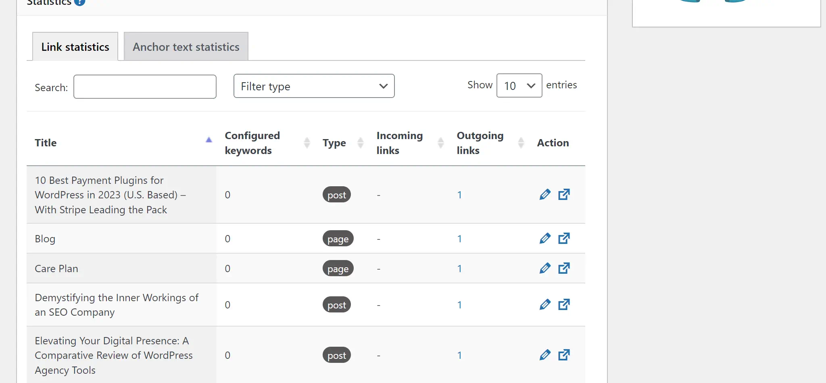
Task: Switch to the Anchor text statistics tab
Action: 186,46
